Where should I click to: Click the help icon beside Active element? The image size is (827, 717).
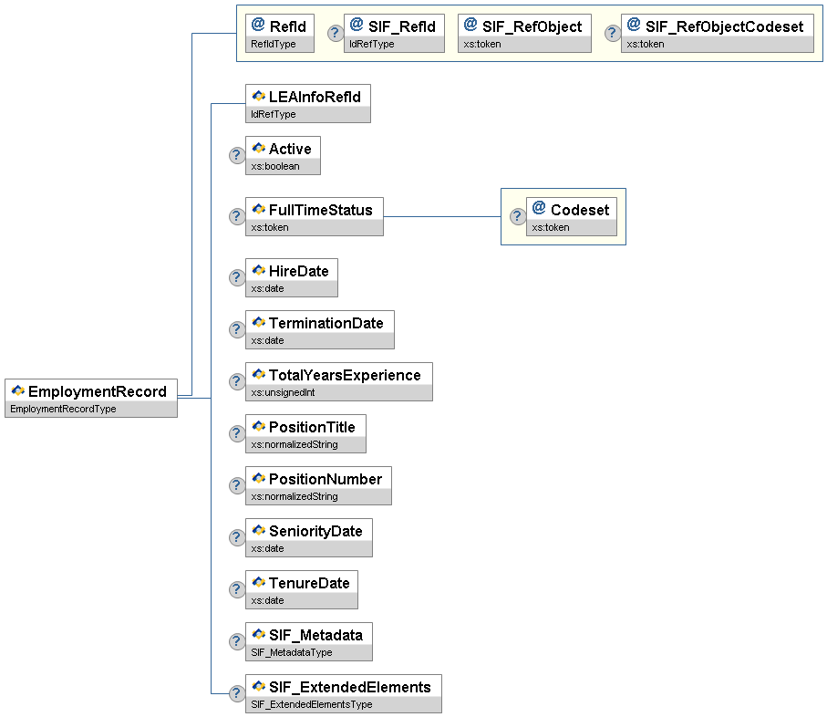[x=236, y=155]
